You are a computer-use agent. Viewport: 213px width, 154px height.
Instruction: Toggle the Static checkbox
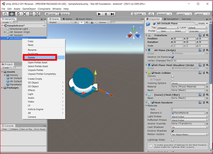coord(197,24)
